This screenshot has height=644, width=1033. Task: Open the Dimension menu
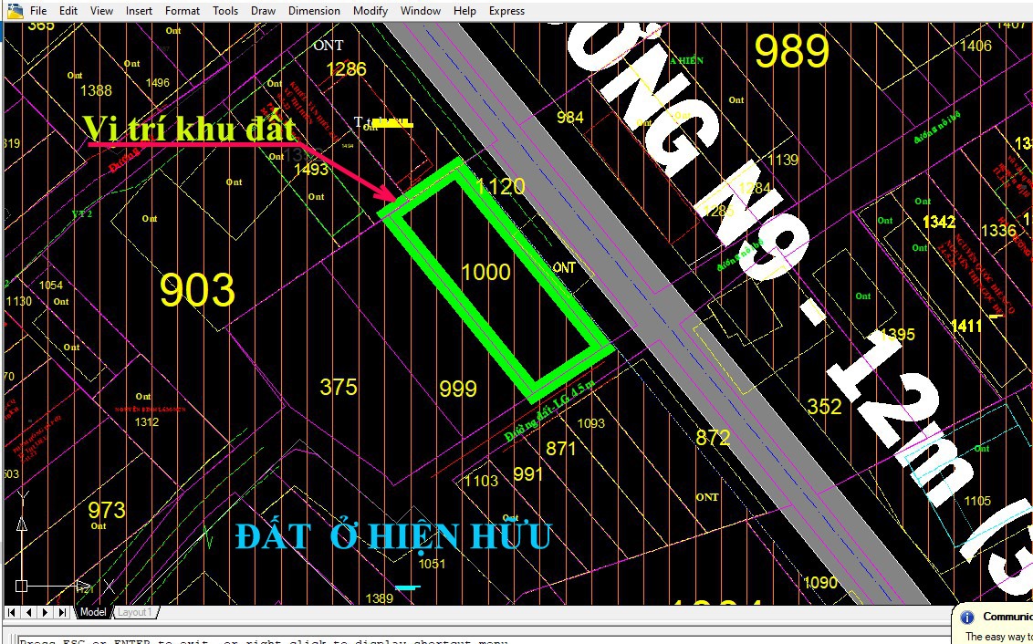tap(314, 11)
